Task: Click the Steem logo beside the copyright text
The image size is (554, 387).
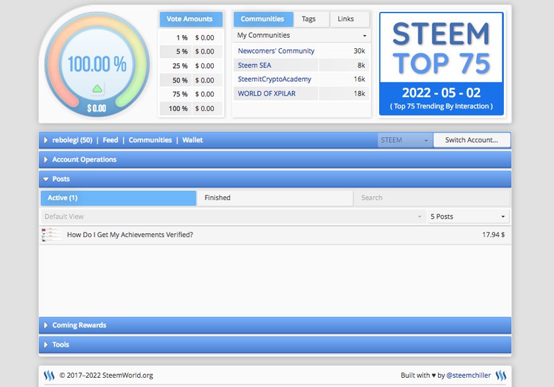Action: pyautogui.click(x=49, y=375)
